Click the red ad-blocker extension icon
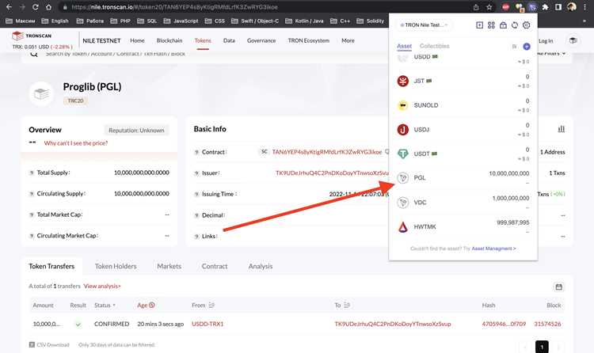The height and width of the screenshot is (353, 594). pos(506,7)
